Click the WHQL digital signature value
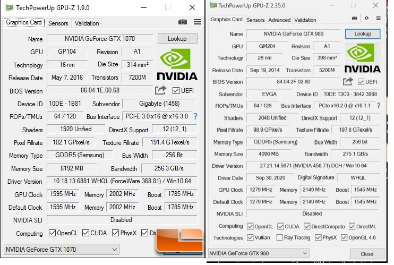 point(358,178)
